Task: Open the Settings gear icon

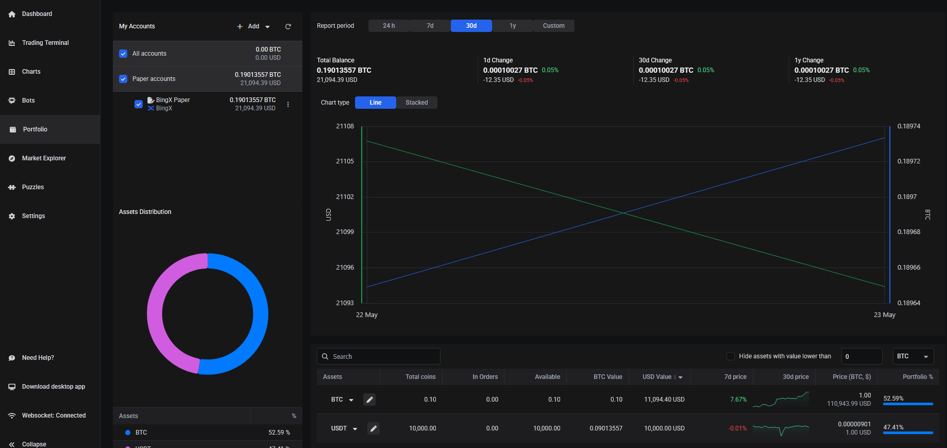Action: pyautogui.click(x=12, y=216)
